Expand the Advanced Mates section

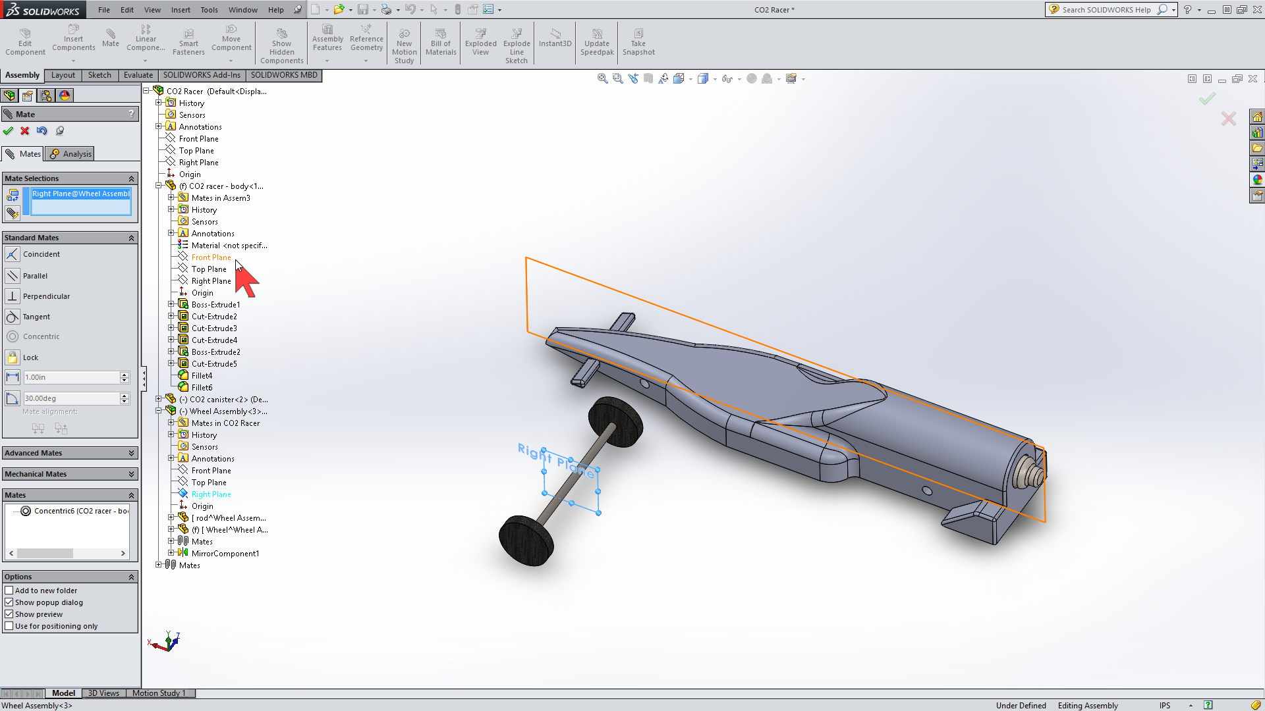[x=70, y=452]
